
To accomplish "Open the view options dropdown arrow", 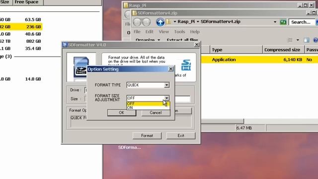I will [298, 40].
